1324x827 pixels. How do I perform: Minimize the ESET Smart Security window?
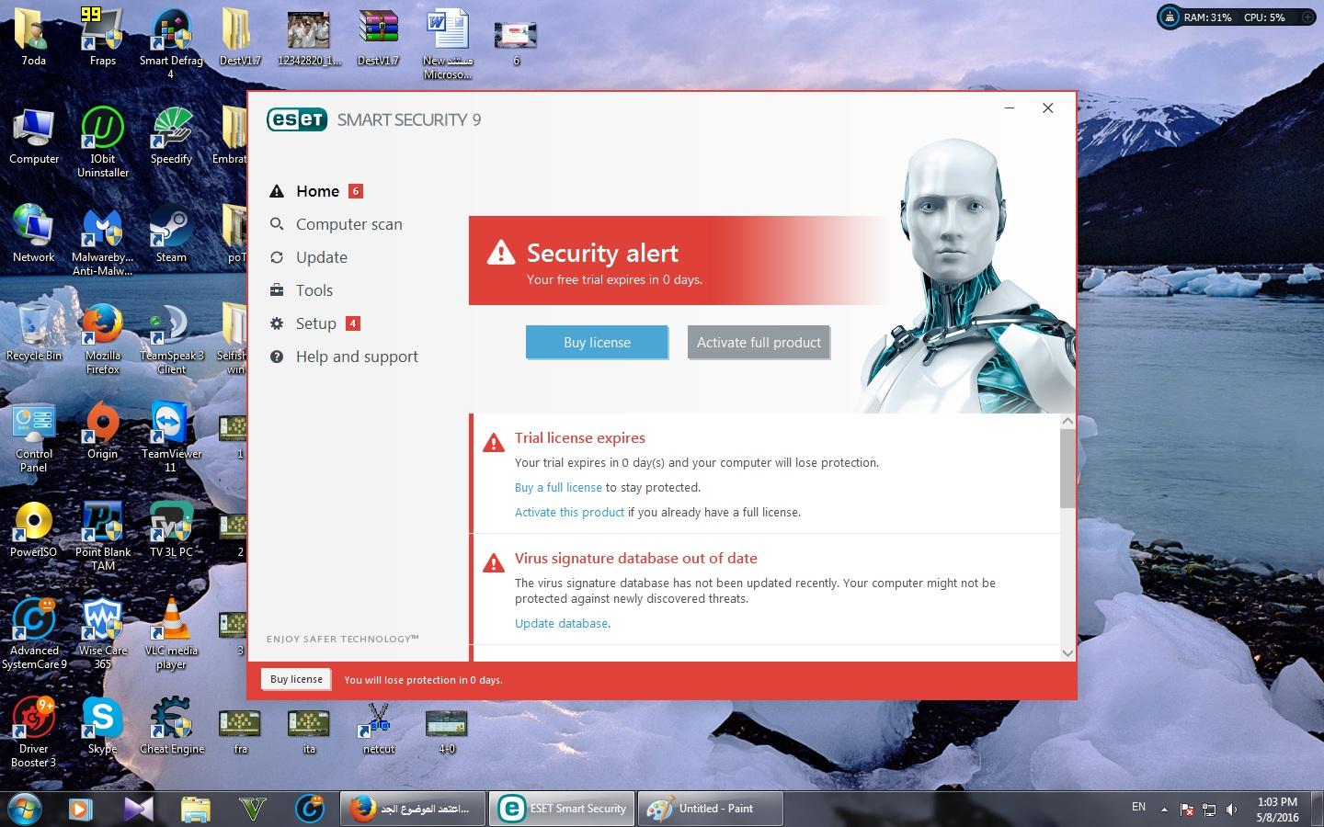click(1009, 108)
